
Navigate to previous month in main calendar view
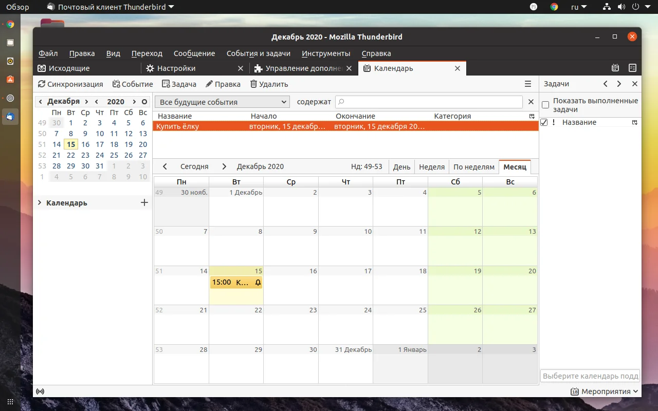[165, 166]
